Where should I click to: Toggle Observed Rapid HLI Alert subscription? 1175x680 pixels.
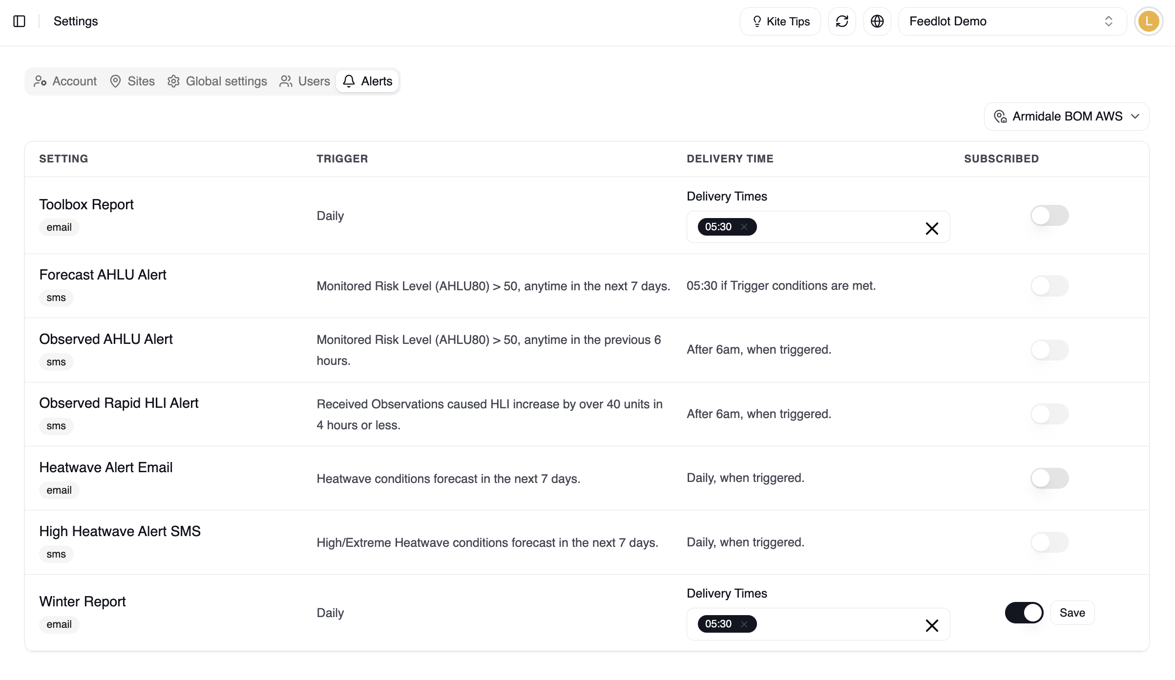pos(1049,414)
